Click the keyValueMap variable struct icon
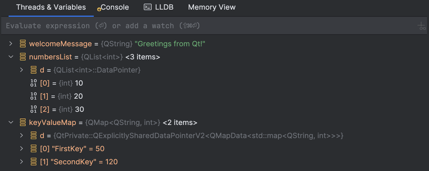Image resolution: width=429 pixels, height=171 pixels. 23,123
